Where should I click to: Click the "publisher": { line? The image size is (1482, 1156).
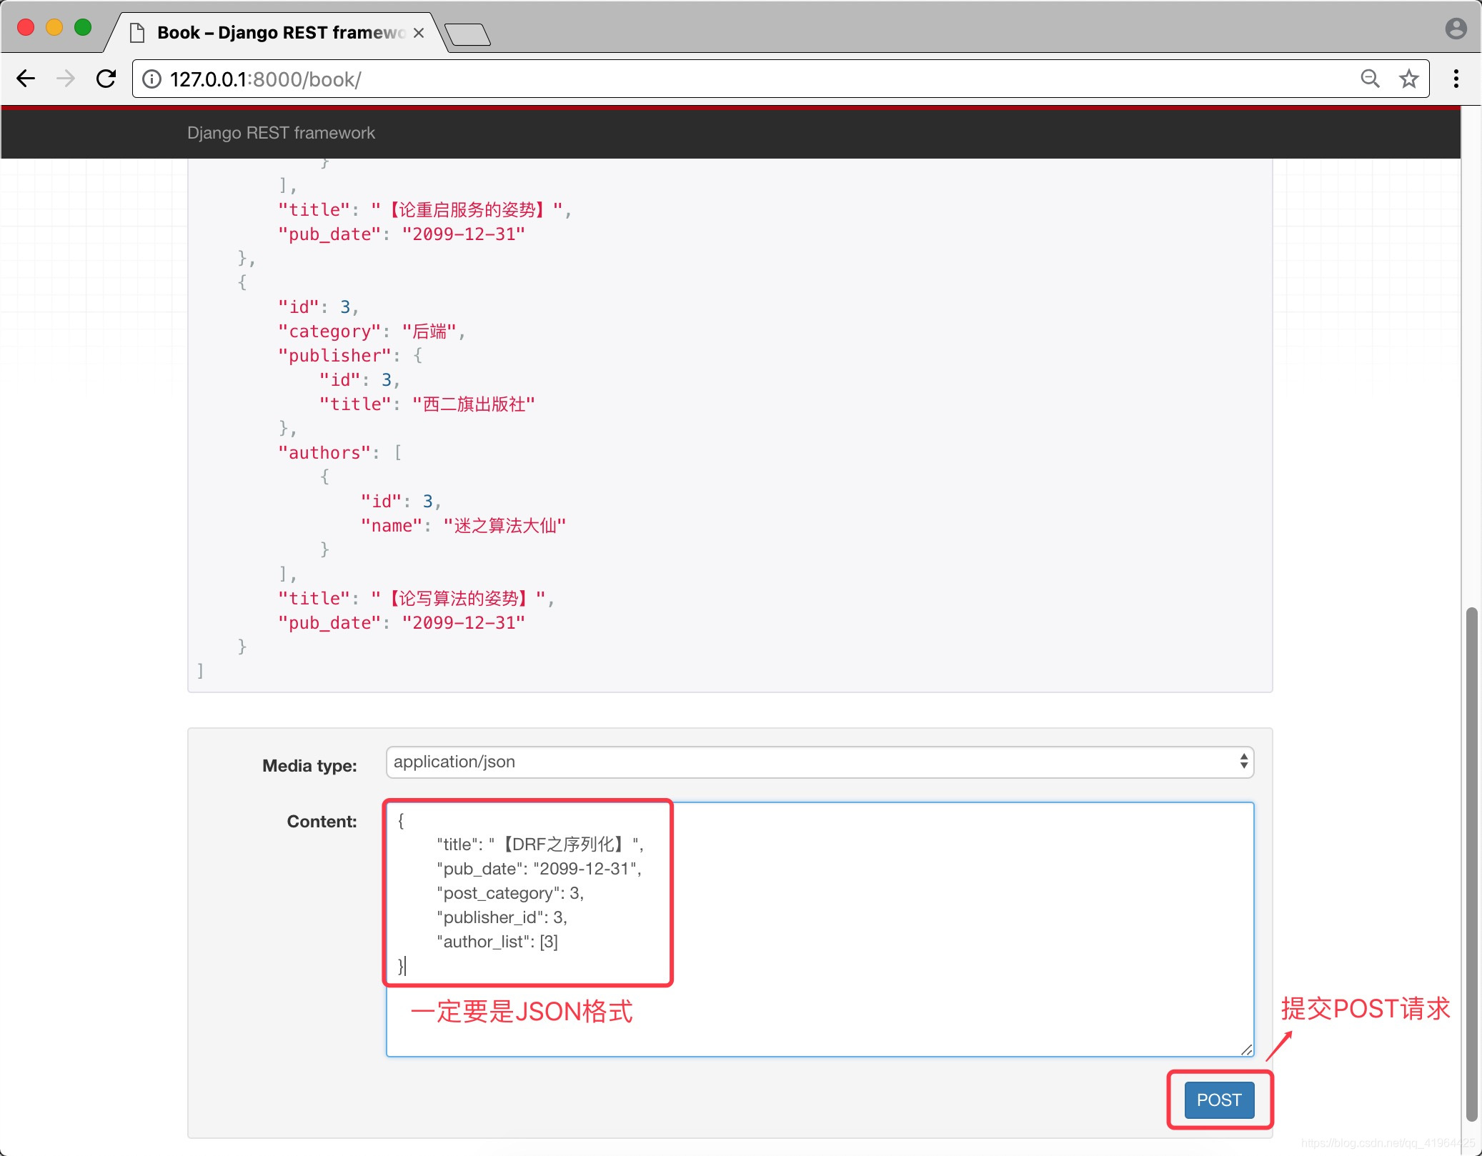pyautogui.click(x=350, y=356)
